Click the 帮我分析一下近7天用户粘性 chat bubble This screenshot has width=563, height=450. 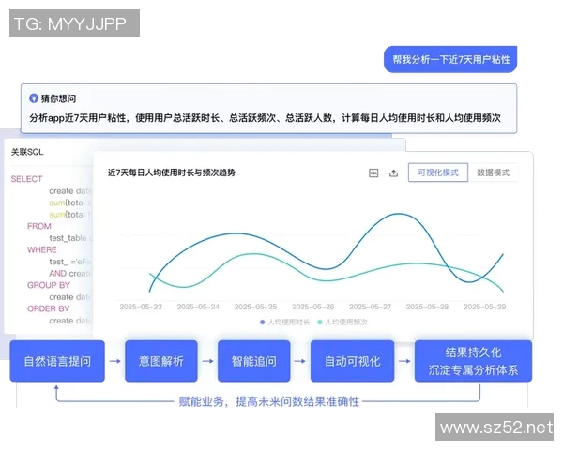coord(450,59)
